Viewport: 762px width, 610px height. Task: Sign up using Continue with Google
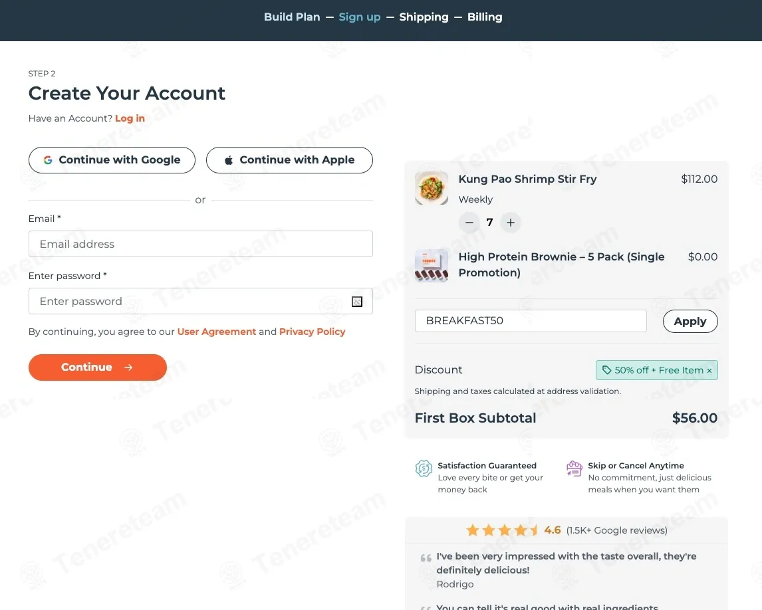pyautogui.click(x=112, y=159)
